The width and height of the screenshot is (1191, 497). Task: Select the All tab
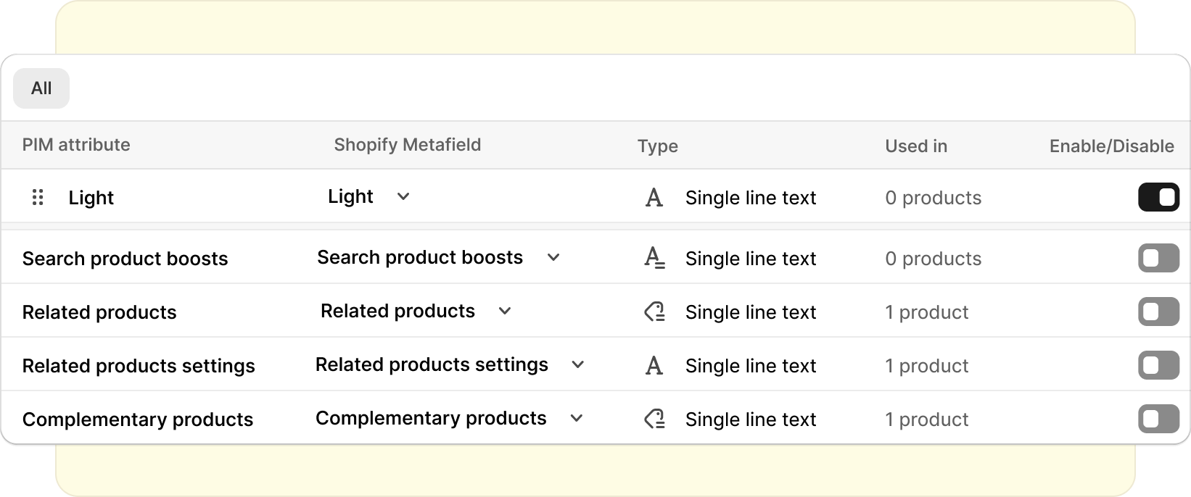point(41,88)
